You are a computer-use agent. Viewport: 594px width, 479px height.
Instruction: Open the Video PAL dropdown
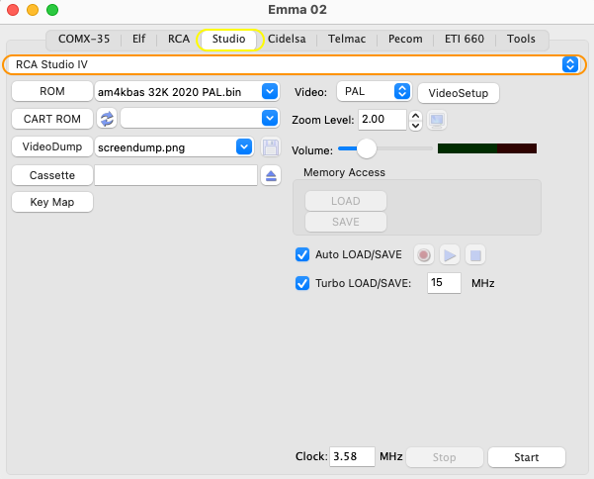[x=374, y=91]
